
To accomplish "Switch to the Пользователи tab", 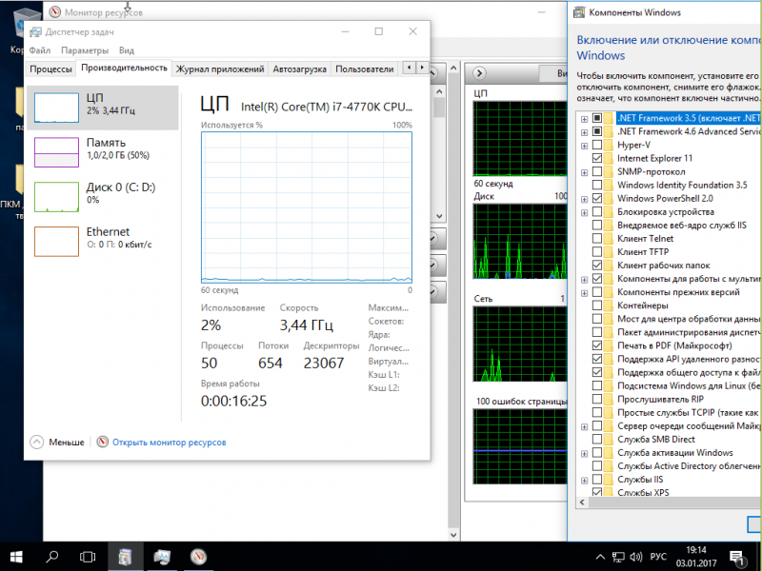I will pyautogui.click(x=365, y=69).
